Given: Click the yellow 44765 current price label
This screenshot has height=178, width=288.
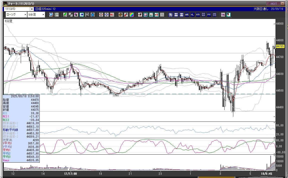Looking at the screenshot, I should click(280, 46).
